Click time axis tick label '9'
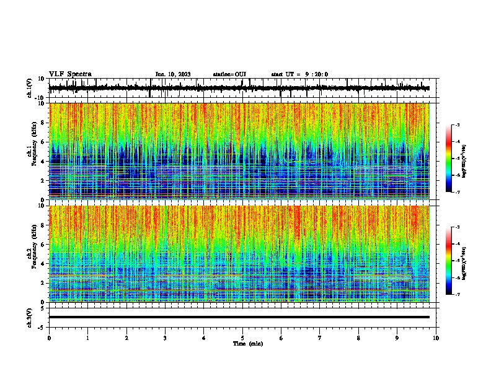Viewport: 491px width, 379px height. 397,338
